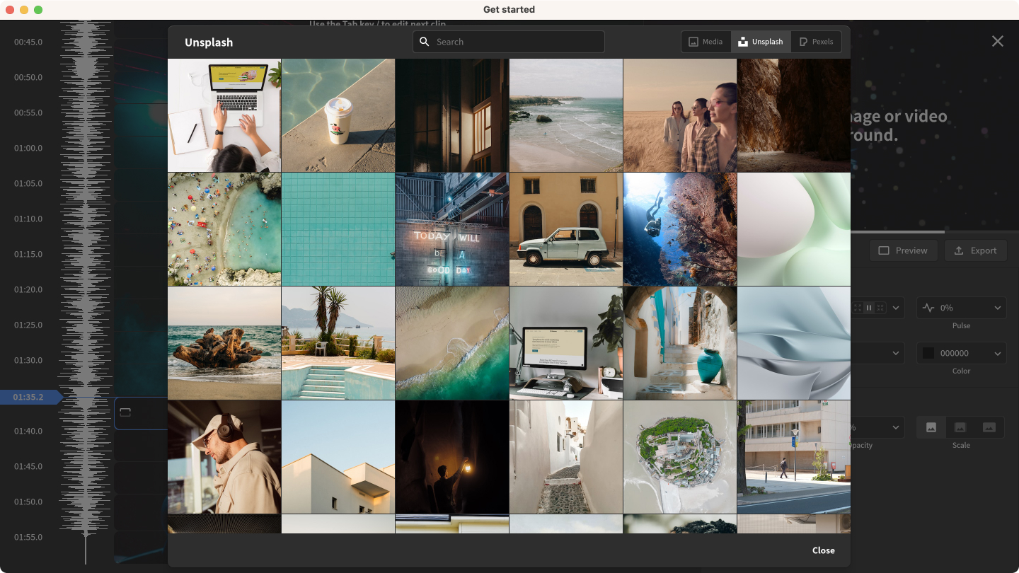
Task: Select the first Scale image icon
Action: (x=931, y=427)
